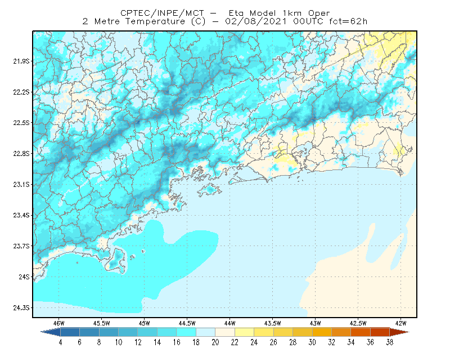Click the latitude label "22.5S"

click(x=21, y=123)
